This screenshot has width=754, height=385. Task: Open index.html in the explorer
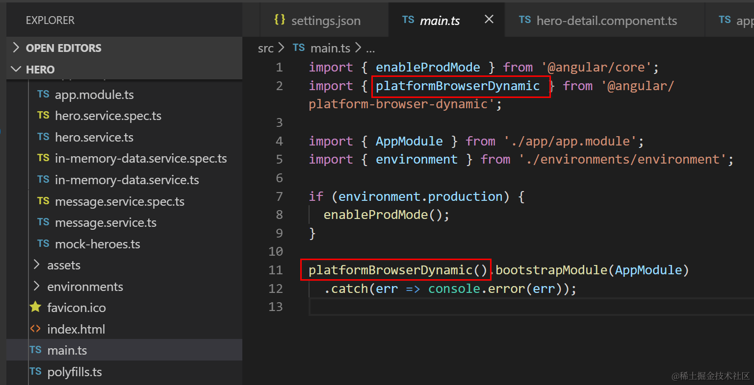[76, 329]
